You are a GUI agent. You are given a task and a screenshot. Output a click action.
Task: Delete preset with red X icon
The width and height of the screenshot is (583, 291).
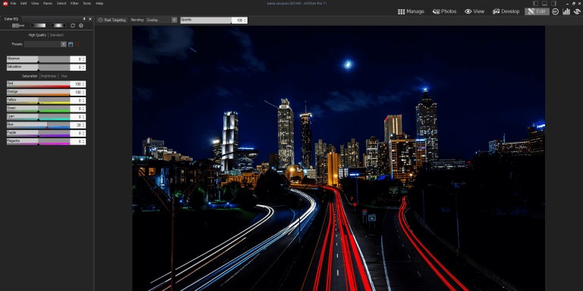(x=77, y=44)
